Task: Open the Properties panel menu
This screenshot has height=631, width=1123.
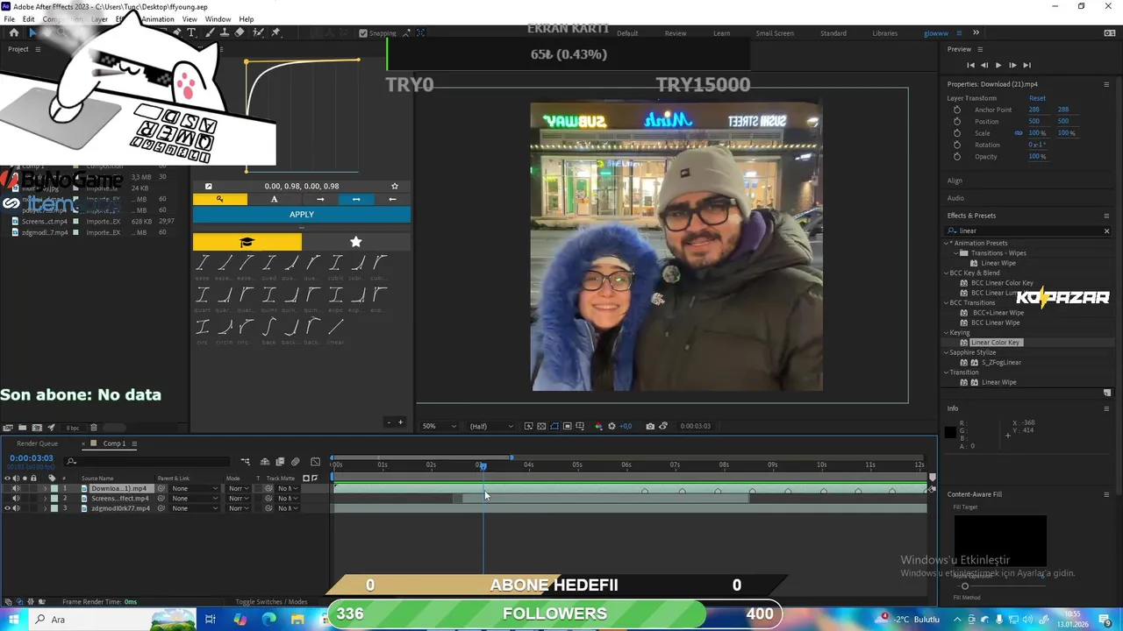Action: click(1106, 84)
